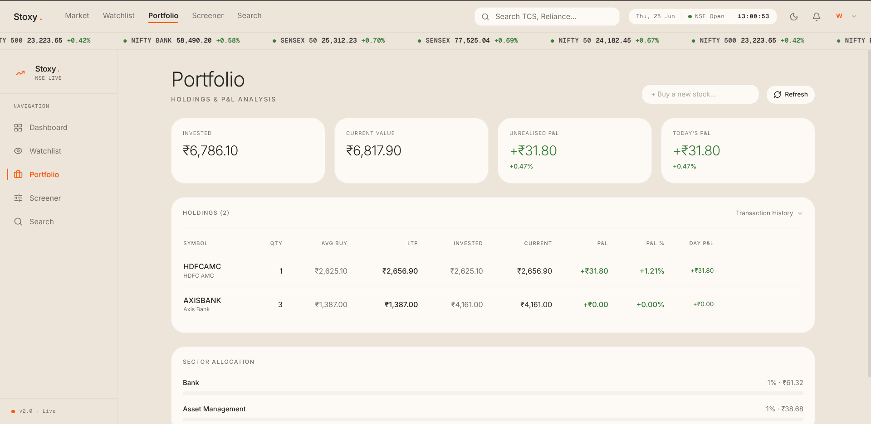Click the CURRENT column header
Viewport: 871px width, 424px height.
click(x=538, y=244)
